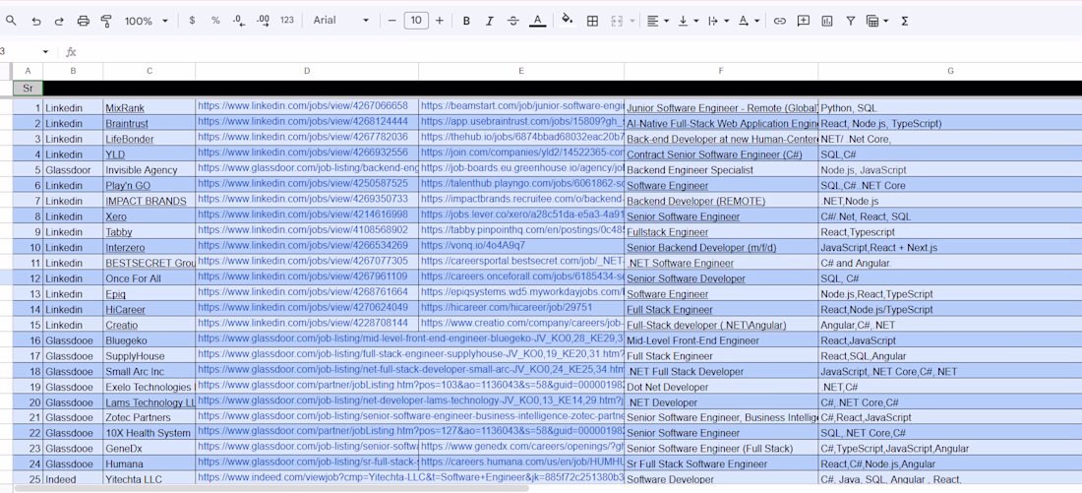Select column B header
The height and width of the screenshot is (493, 1082).
pos(73,71)
